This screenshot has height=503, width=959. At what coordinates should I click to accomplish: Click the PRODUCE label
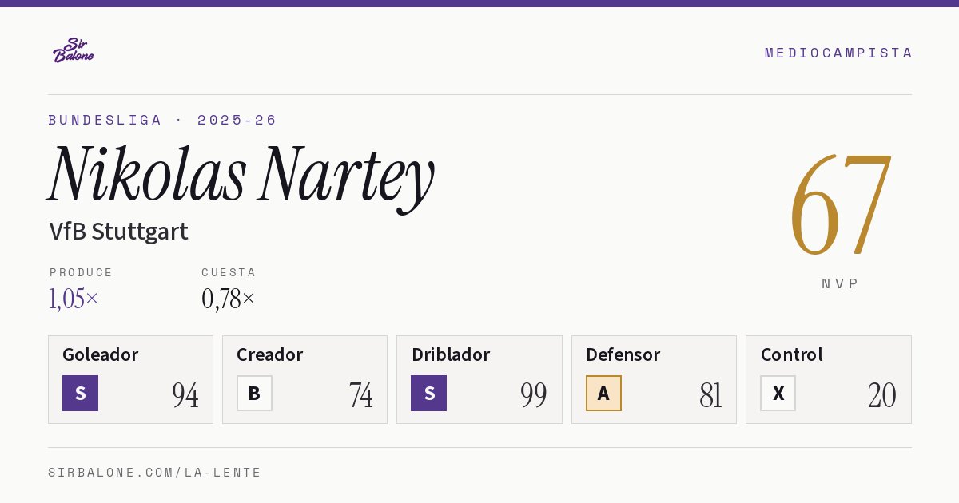click(82, 272)
